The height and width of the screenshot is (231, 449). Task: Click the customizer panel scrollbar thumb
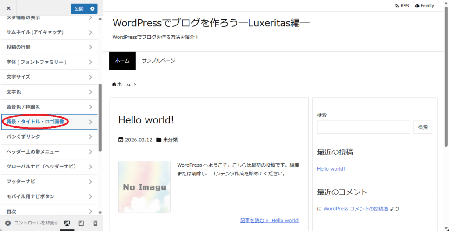click(x=100, y=118)
